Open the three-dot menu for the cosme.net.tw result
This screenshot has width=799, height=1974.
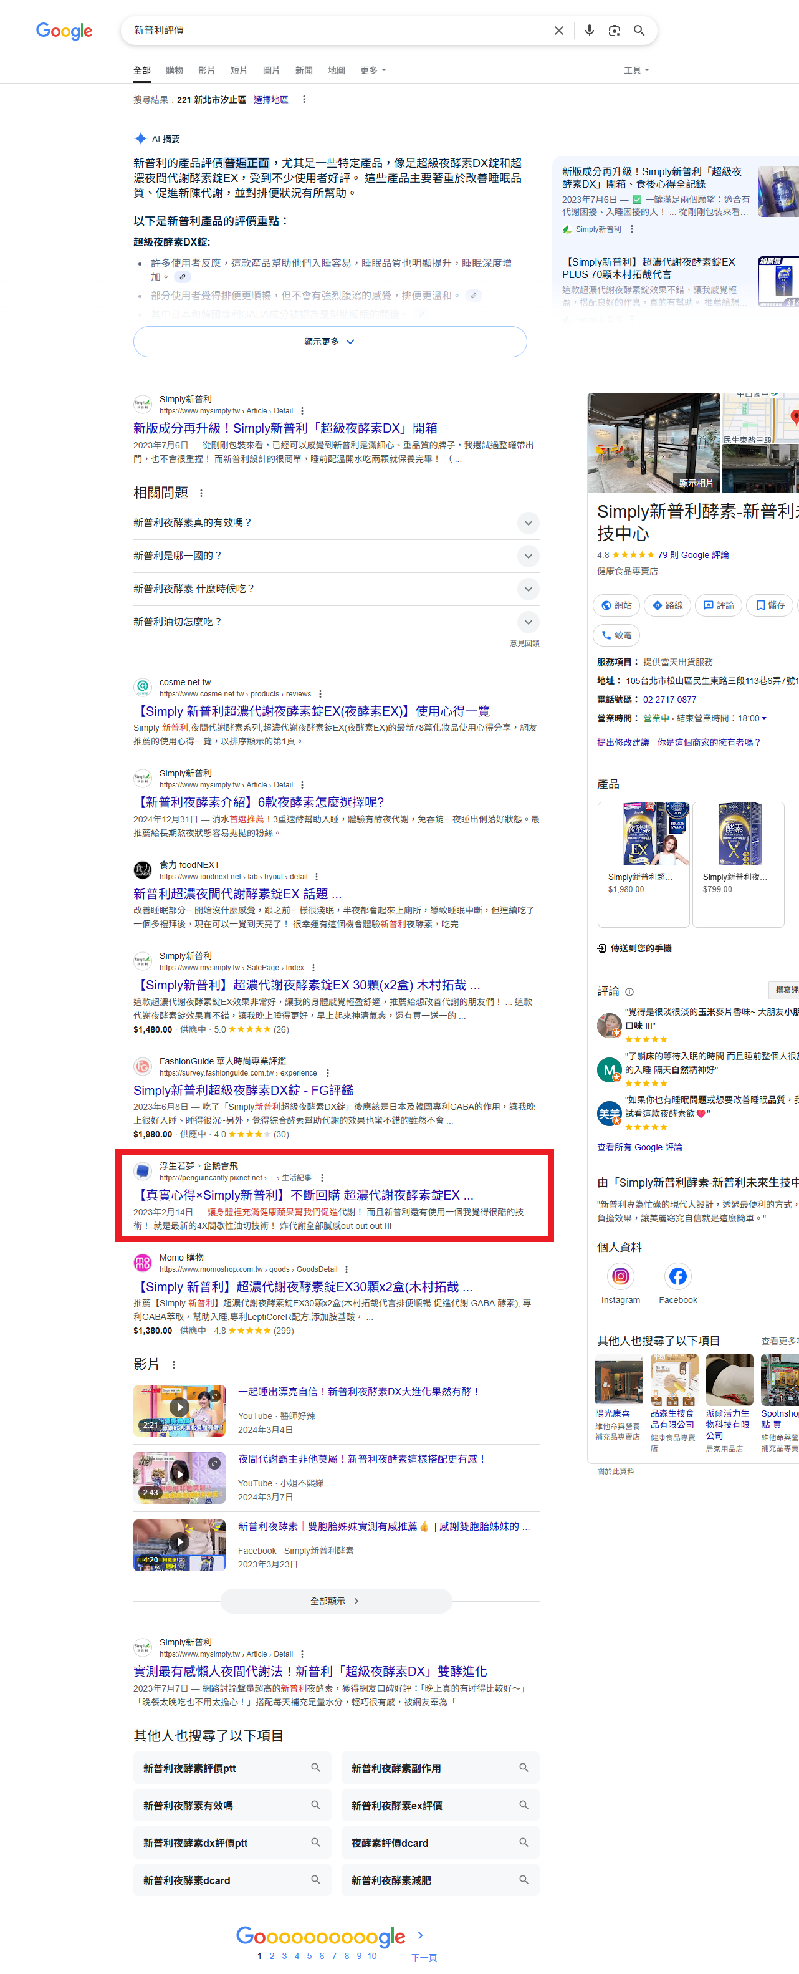click(x=320, y=695)
